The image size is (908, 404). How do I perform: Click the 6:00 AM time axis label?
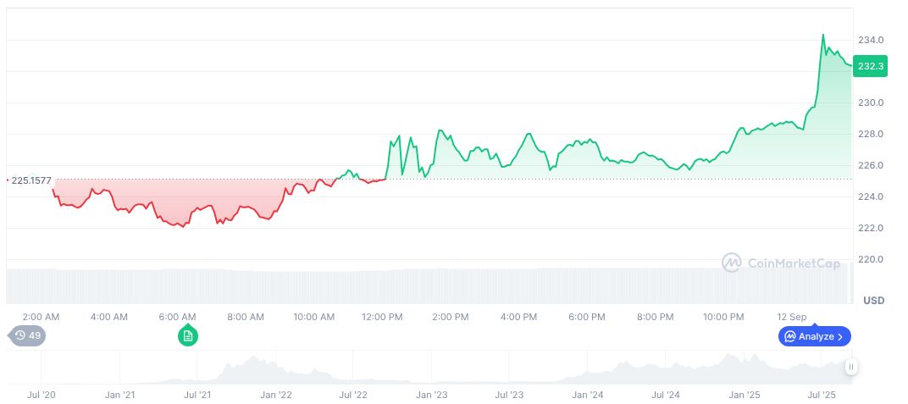click(x=177, y=317)
